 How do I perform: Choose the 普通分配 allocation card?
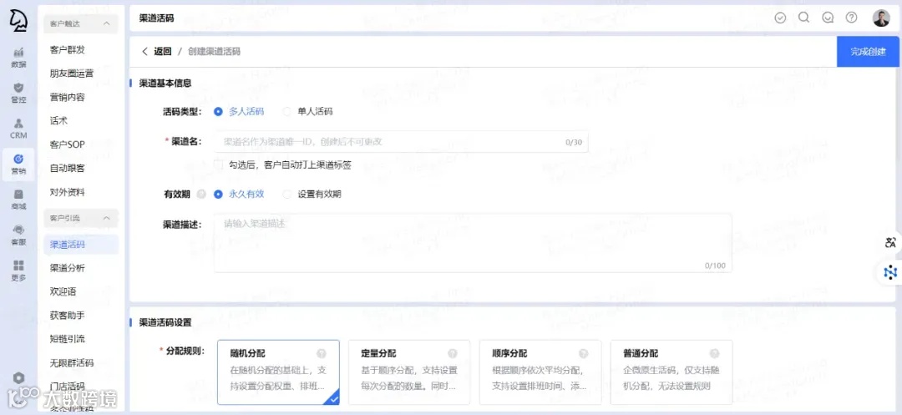tap(671, 372)
